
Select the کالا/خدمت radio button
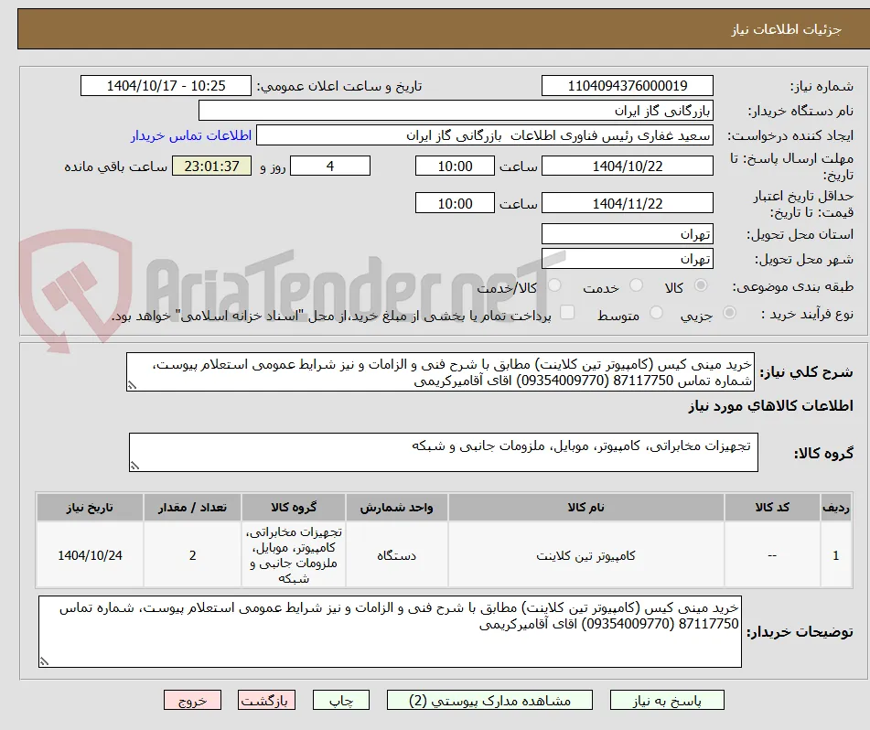(x=553, y=285)
